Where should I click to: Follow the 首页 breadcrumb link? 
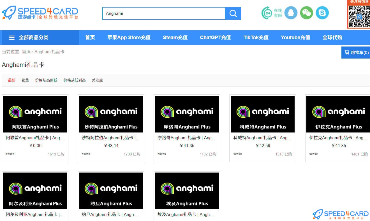pos(26,52)
